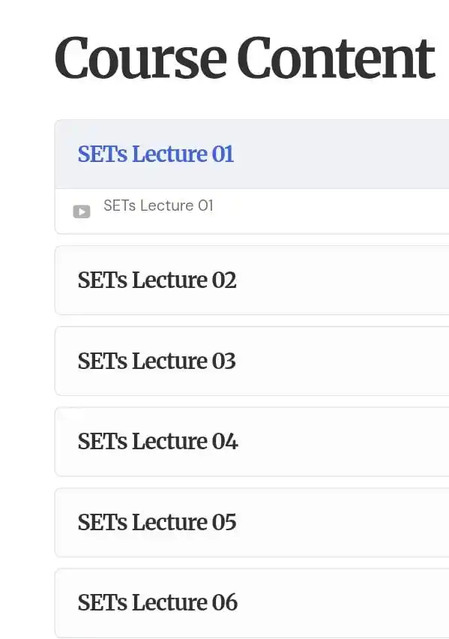The image size is (449, 639).
Task: Click the SETs Lecture 04 title text
Action: 157,442
